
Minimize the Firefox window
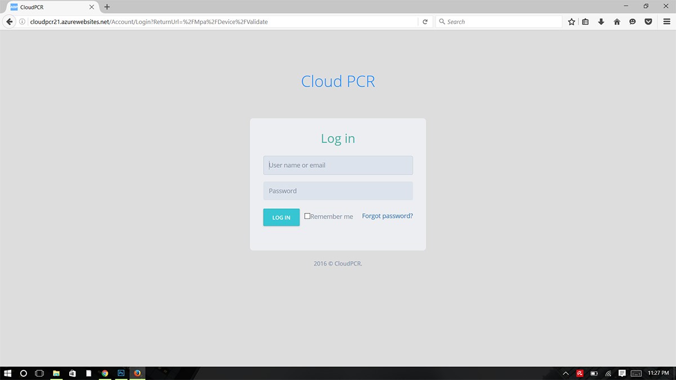[x=627, y=6]
